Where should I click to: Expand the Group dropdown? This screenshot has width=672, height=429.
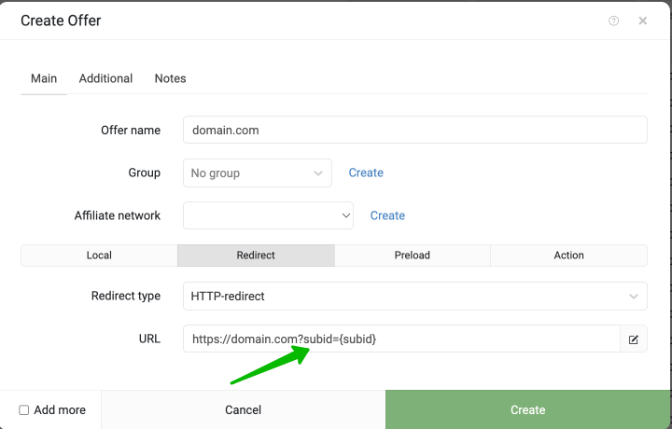[258, 173]
